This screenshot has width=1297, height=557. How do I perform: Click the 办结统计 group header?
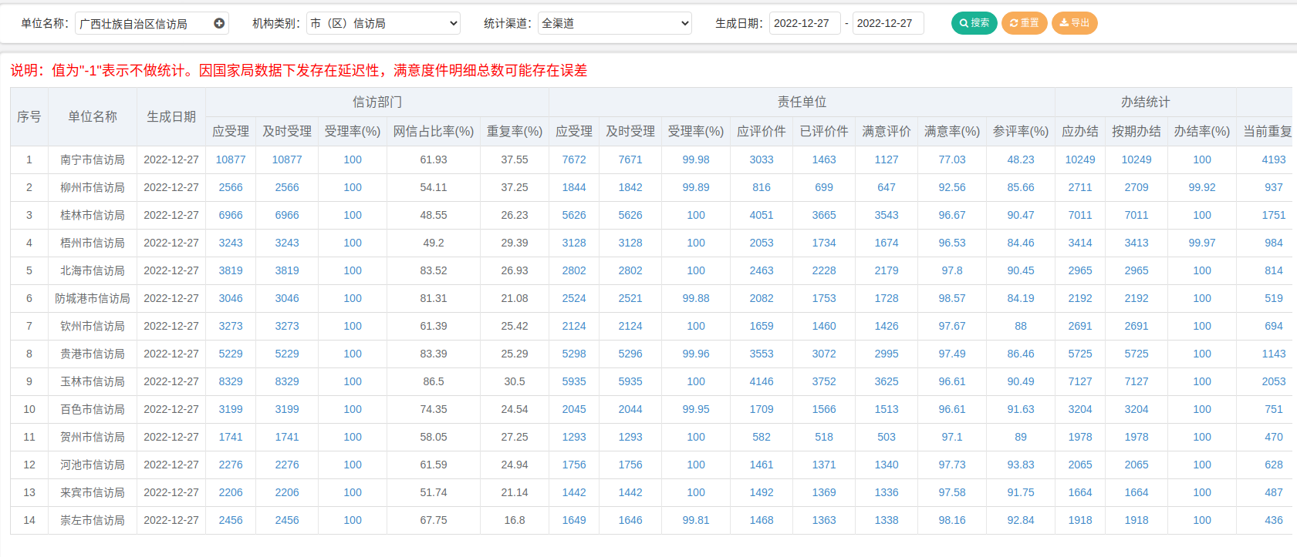click(x=1146, y=102)
